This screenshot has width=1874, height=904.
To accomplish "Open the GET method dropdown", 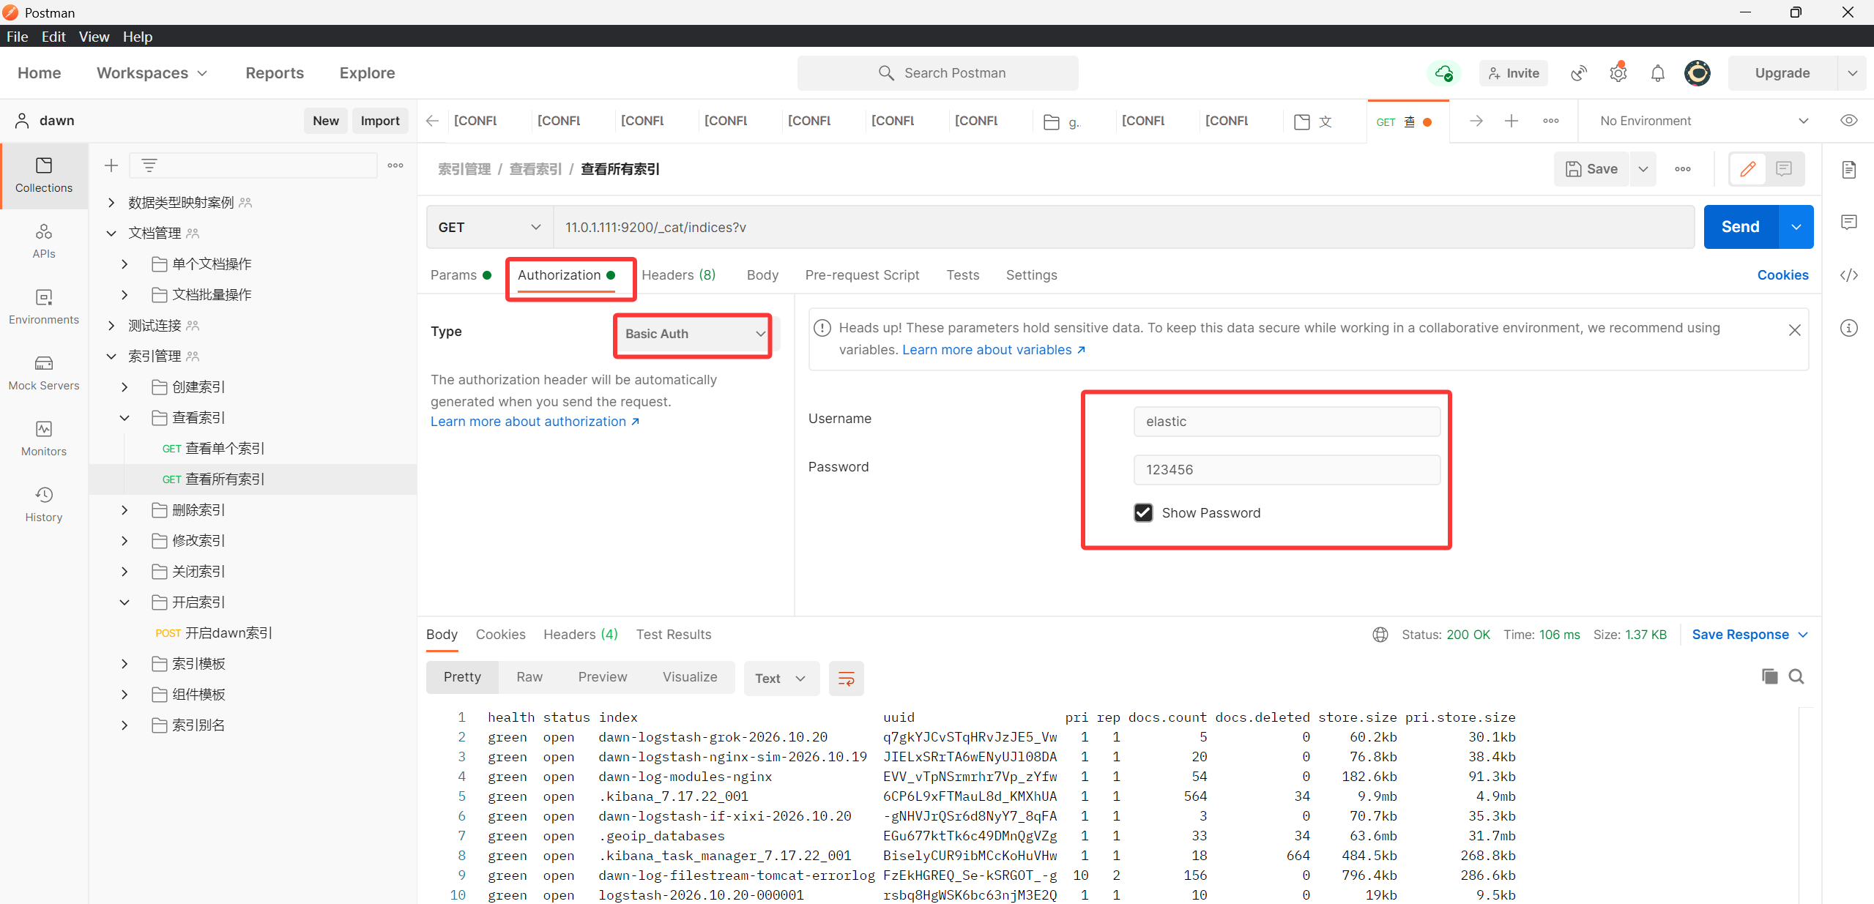I will (x=489, y=228).
